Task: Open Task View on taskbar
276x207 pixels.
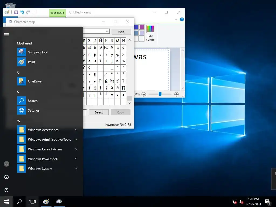Action: [x=32, y=202]
